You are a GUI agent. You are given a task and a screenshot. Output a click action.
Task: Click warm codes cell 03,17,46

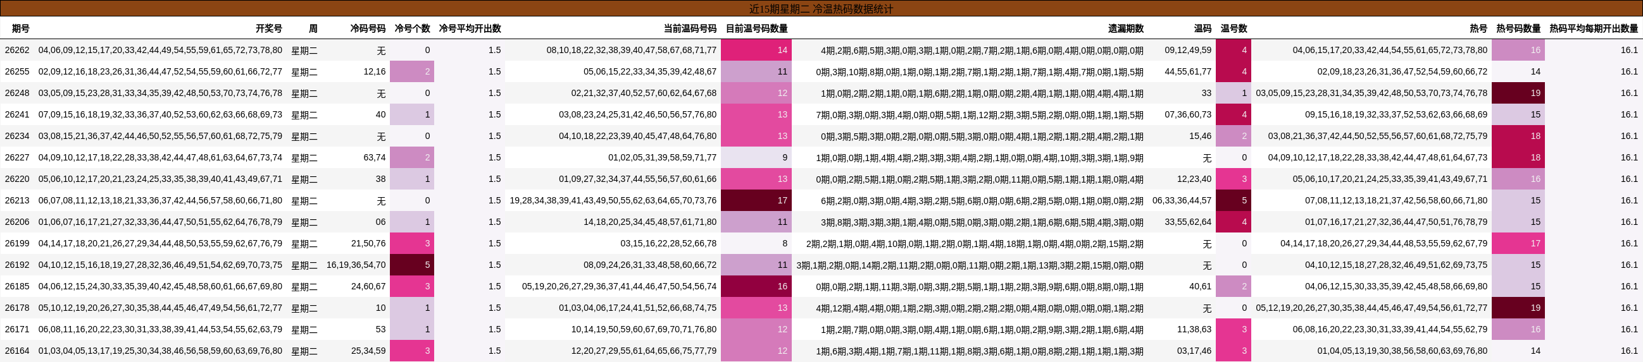point(1194,351)
